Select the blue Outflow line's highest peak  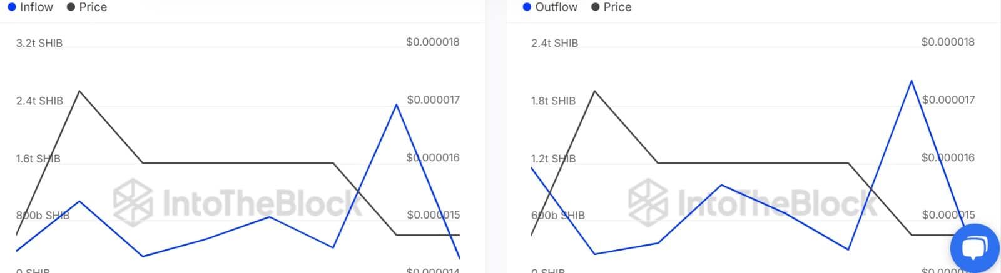click(912, 81)
